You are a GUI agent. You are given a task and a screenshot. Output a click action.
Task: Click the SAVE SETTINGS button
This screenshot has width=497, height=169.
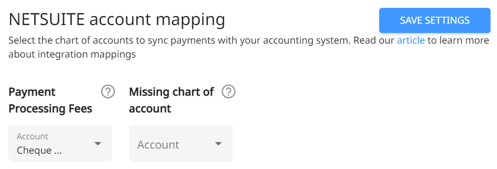434,20
